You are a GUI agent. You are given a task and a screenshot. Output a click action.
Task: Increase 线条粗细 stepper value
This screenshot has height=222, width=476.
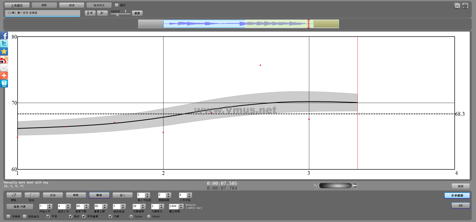point(123,205)
